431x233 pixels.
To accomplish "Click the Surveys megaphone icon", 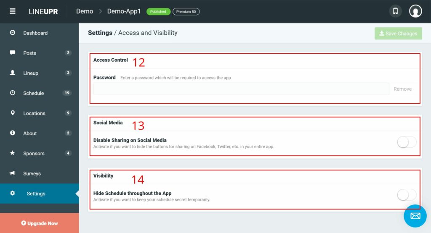I will point(12,173).
